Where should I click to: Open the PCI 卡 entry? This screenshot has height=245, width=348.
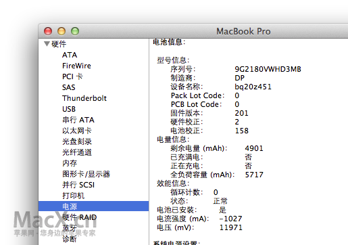[72, 76]
